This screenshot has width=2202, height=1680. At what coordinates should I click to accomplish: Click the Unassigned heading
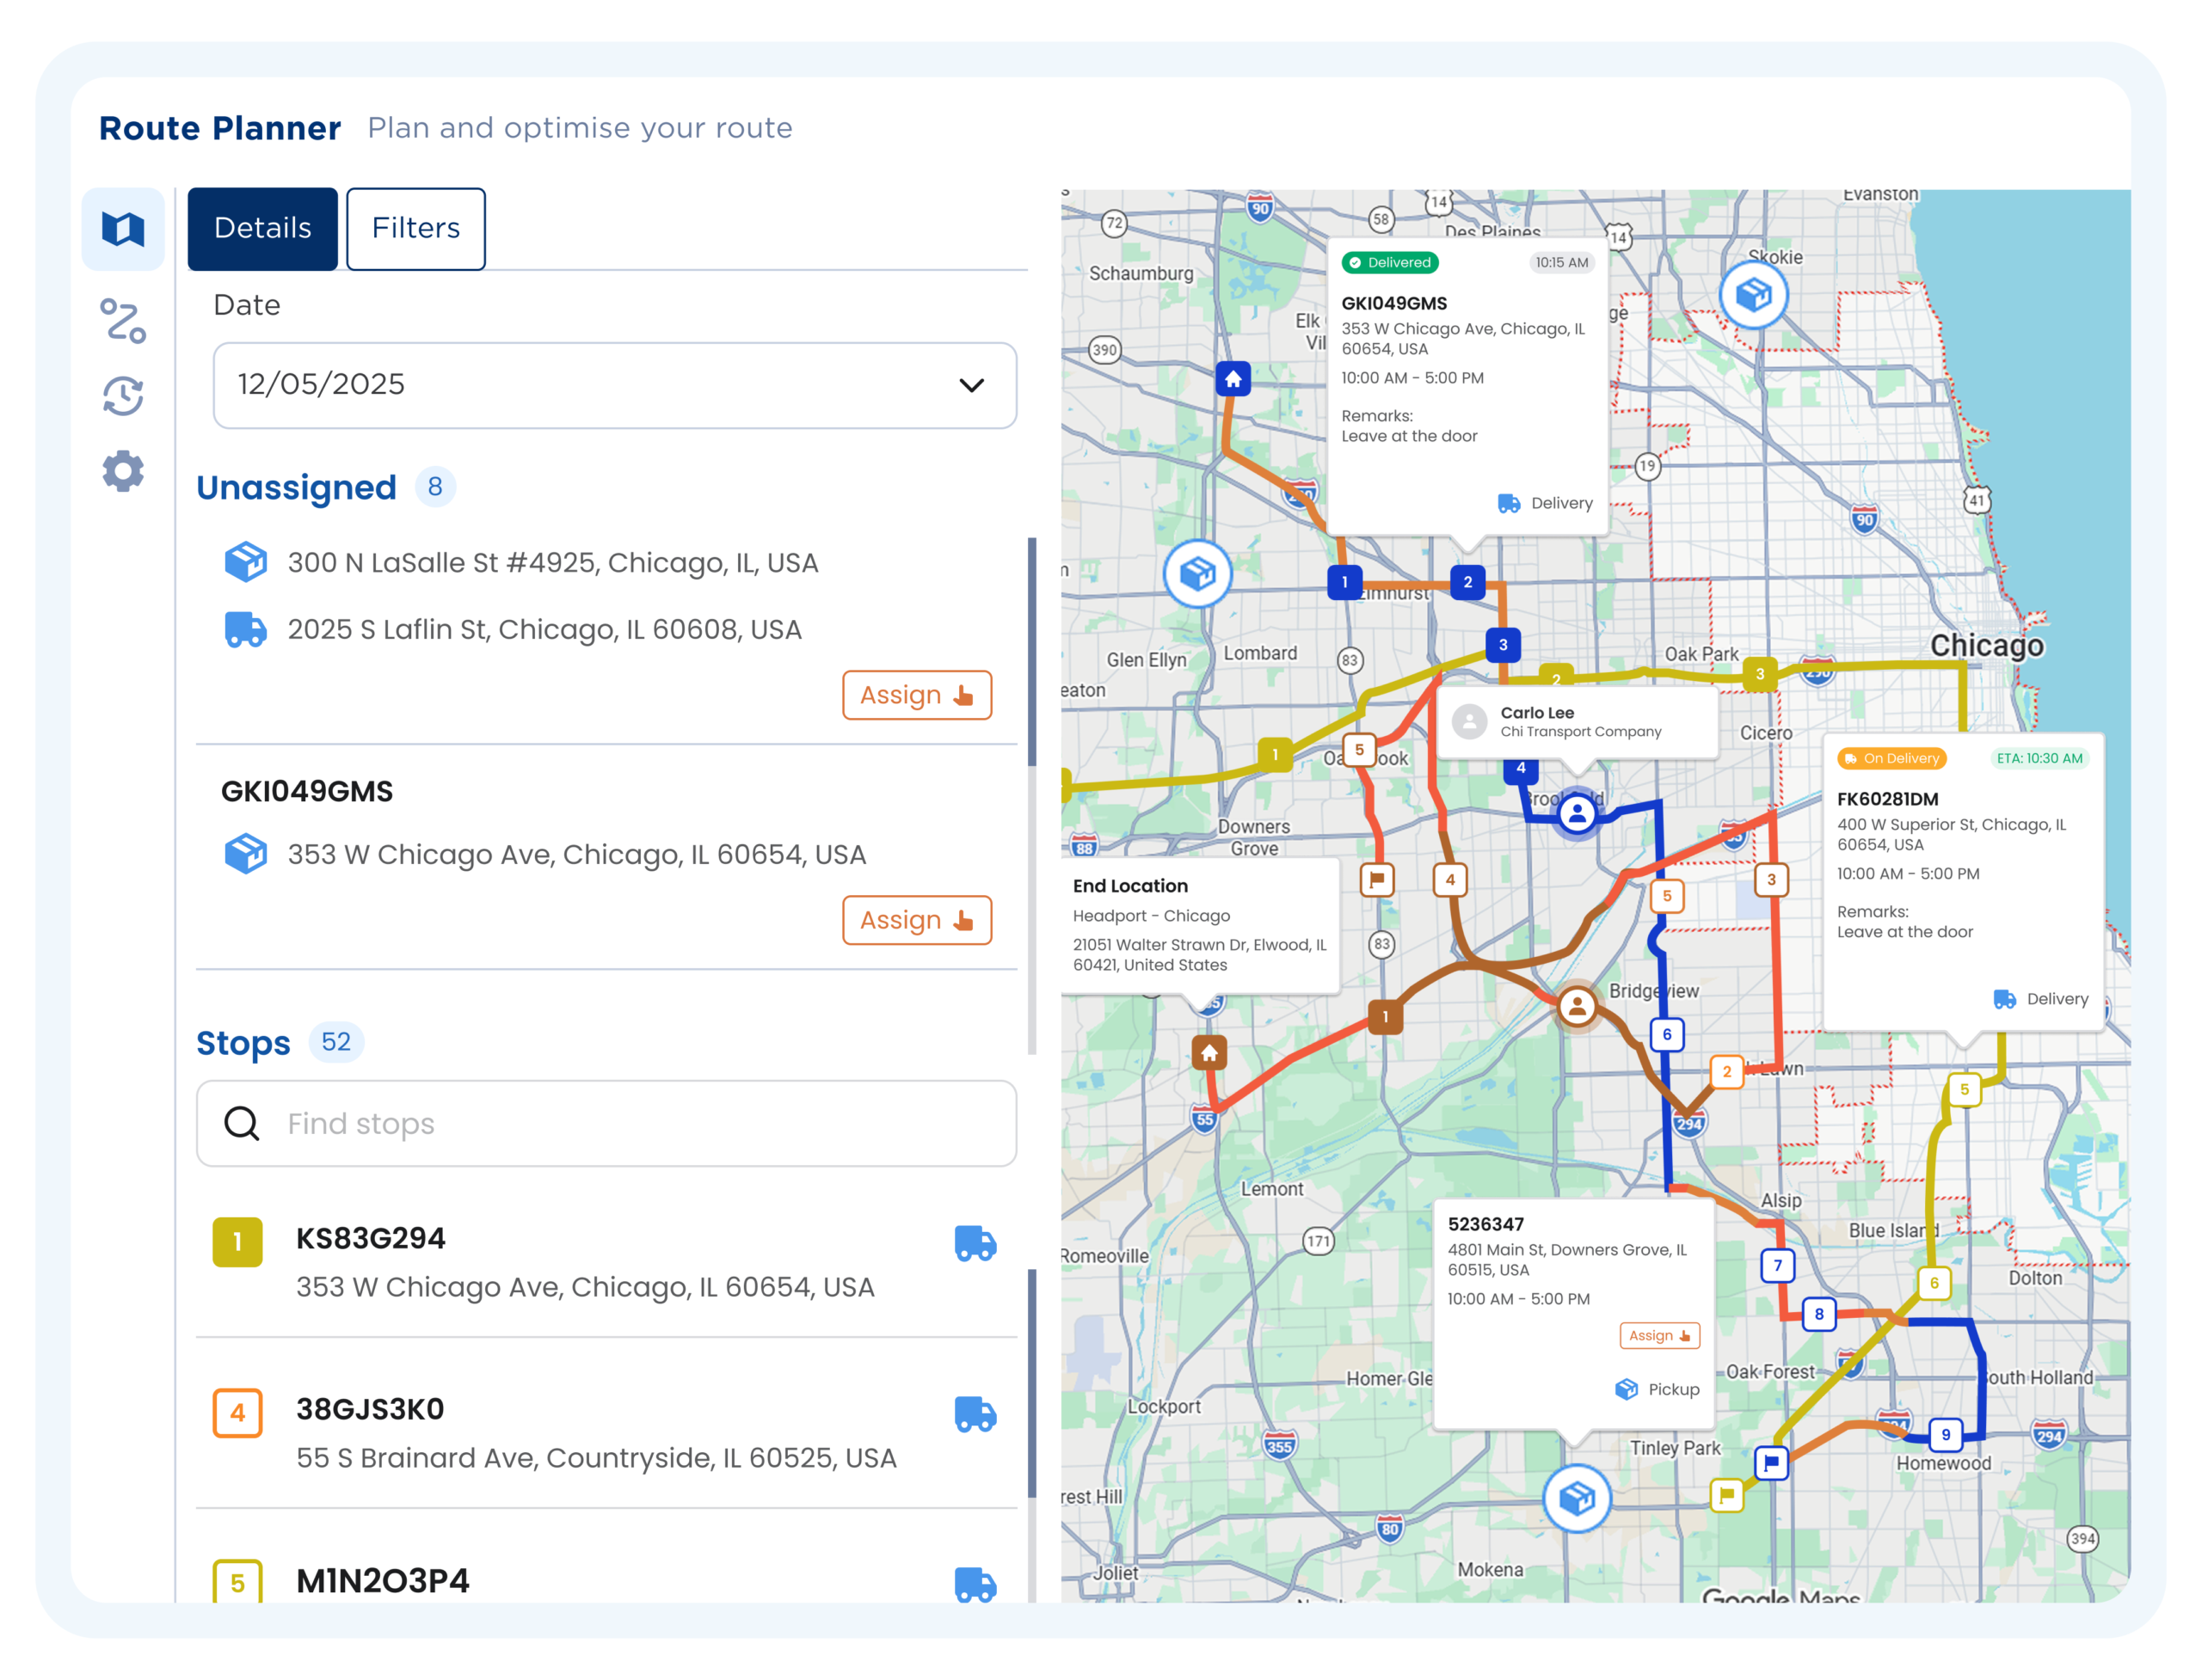296,487
